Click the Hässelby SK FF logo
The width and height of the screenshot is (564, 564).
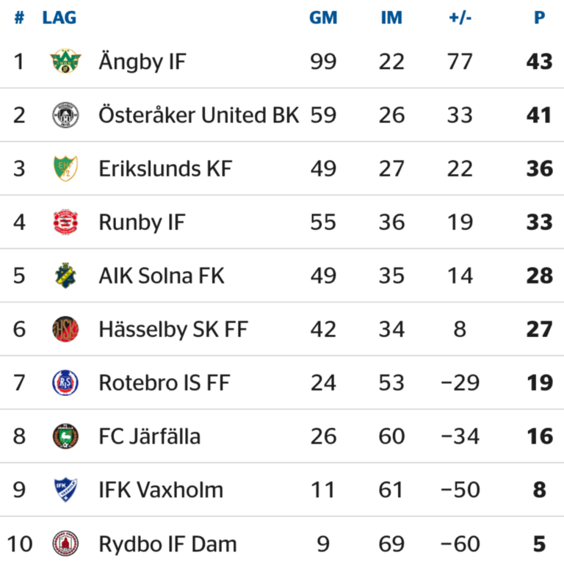(65, 329)
